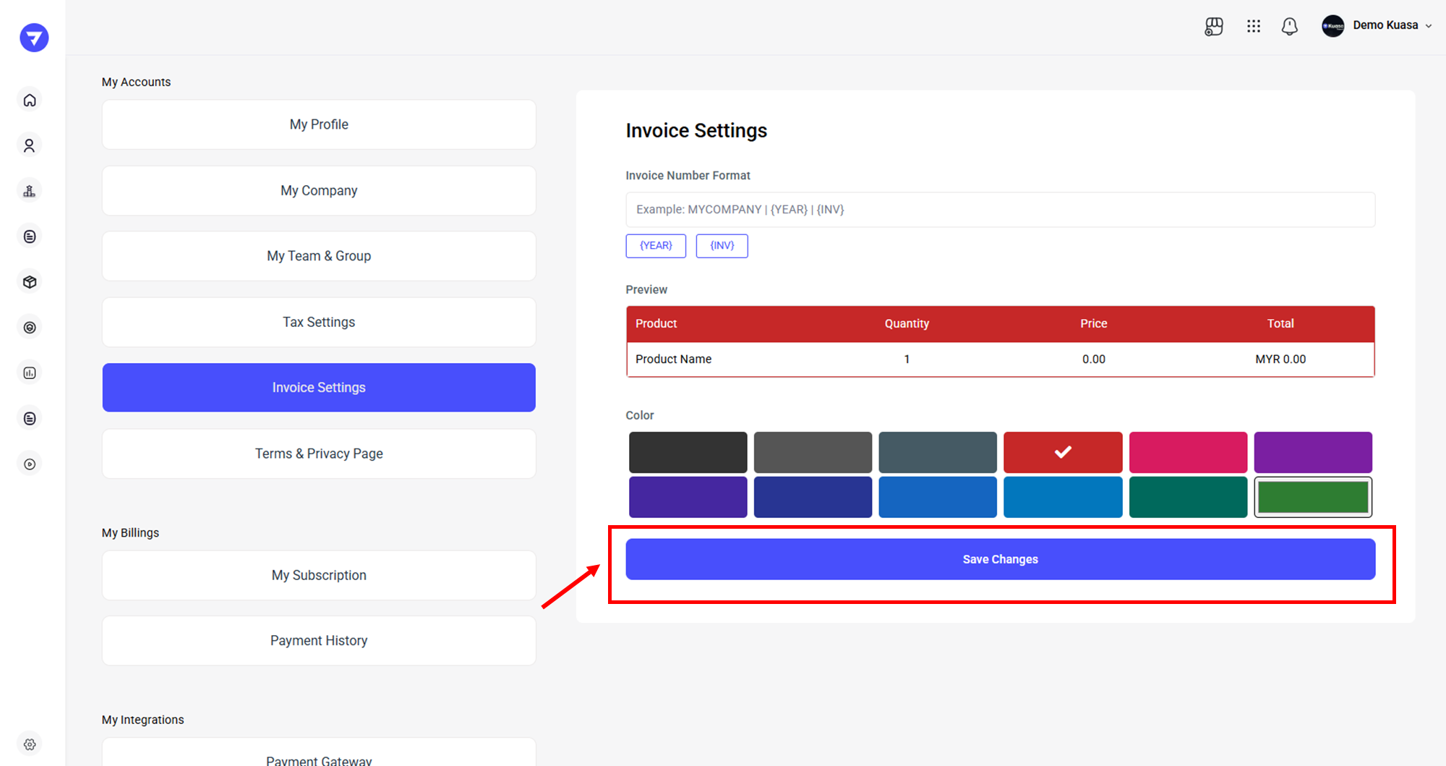This screenshot has width=1446, height=766.
Task: Insert the {INV} tag button
Action: pyautogui.click(x=722, y=246)
